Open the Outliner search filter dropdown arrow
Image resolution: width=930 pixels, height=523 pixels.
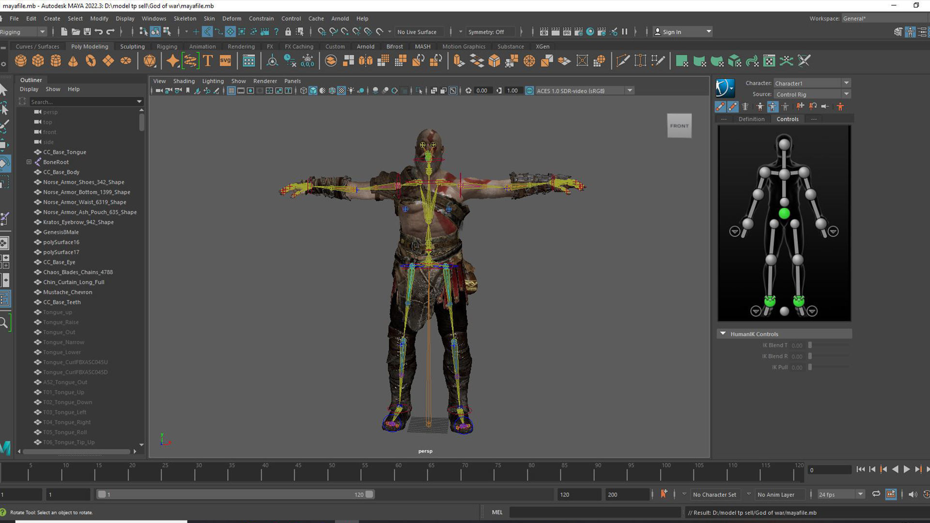click(x=139, y=102)
